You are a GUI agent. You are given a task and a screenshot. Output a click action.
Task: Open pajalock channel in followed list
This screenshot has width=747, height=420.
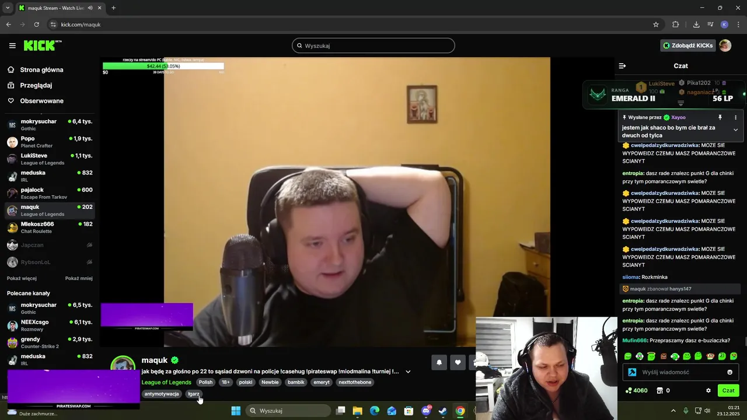tap(49, 193)
